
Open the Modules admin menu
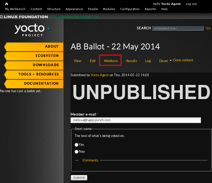(x=109, y=9)
